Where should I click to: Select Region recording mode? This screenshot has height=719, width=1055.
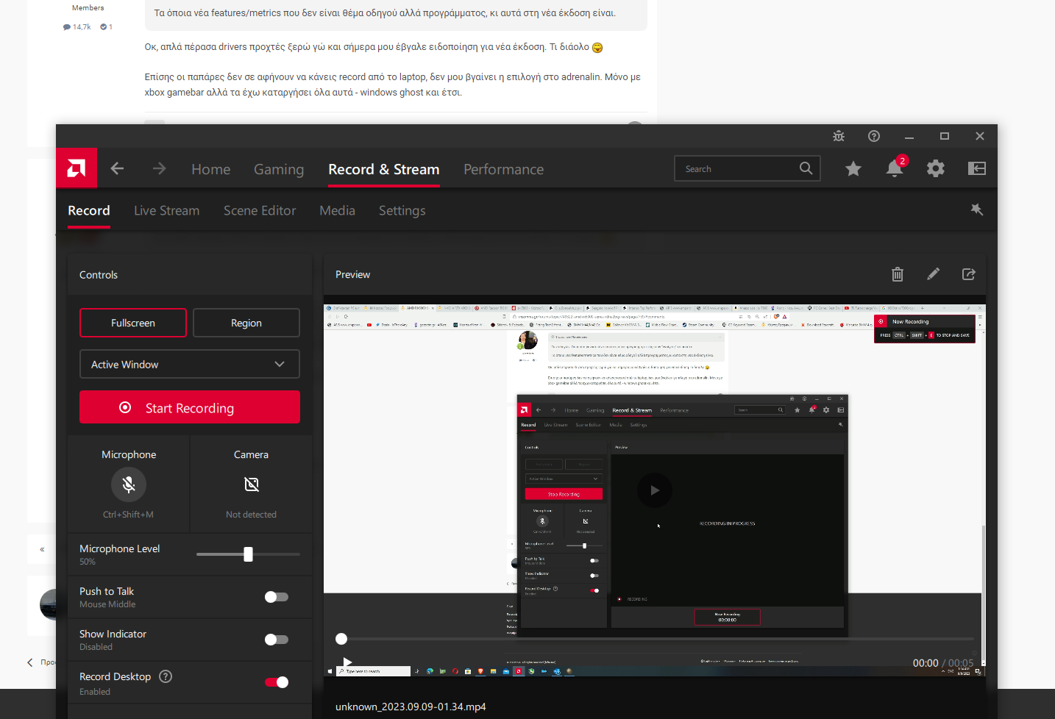(x=246, y=323)
